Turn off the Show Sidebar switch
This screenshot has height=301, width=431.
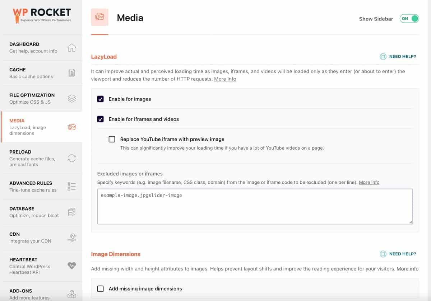(x=409, y=19)
